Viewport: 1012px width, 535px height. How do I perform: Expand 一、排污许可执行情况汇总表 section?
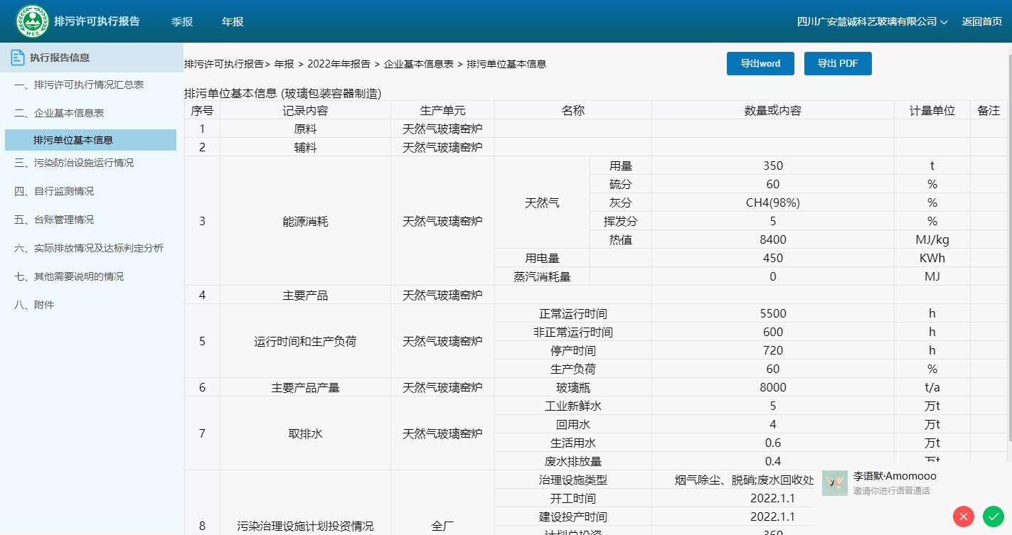click(79, 85)
